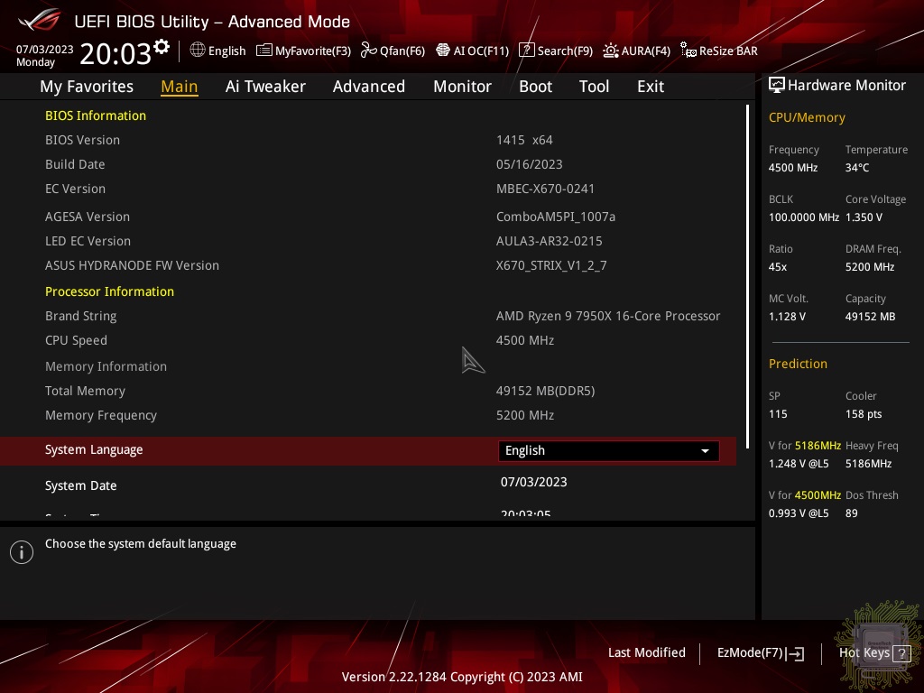Toggle AURA(F4) lighting
This screenshot has height=693, width=924.
coord(636,51)
